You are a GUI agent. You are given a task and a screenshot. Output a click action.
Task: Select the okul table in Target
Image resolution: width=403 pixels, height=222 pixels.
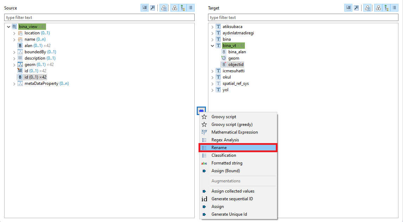227,77
